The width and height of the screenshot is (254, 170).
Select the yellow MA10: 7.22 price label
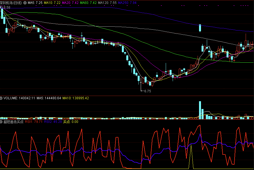[52, 2]
